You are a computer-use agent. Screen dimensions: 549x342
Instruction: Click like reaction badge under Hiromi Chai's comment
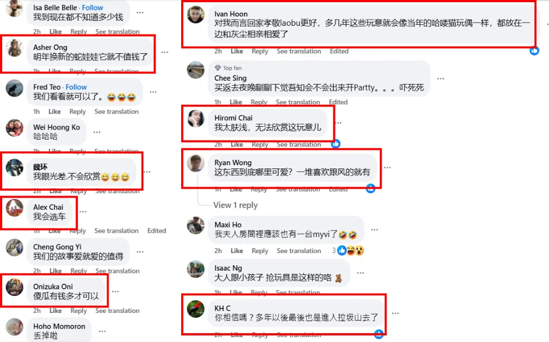tap(335, 143)
